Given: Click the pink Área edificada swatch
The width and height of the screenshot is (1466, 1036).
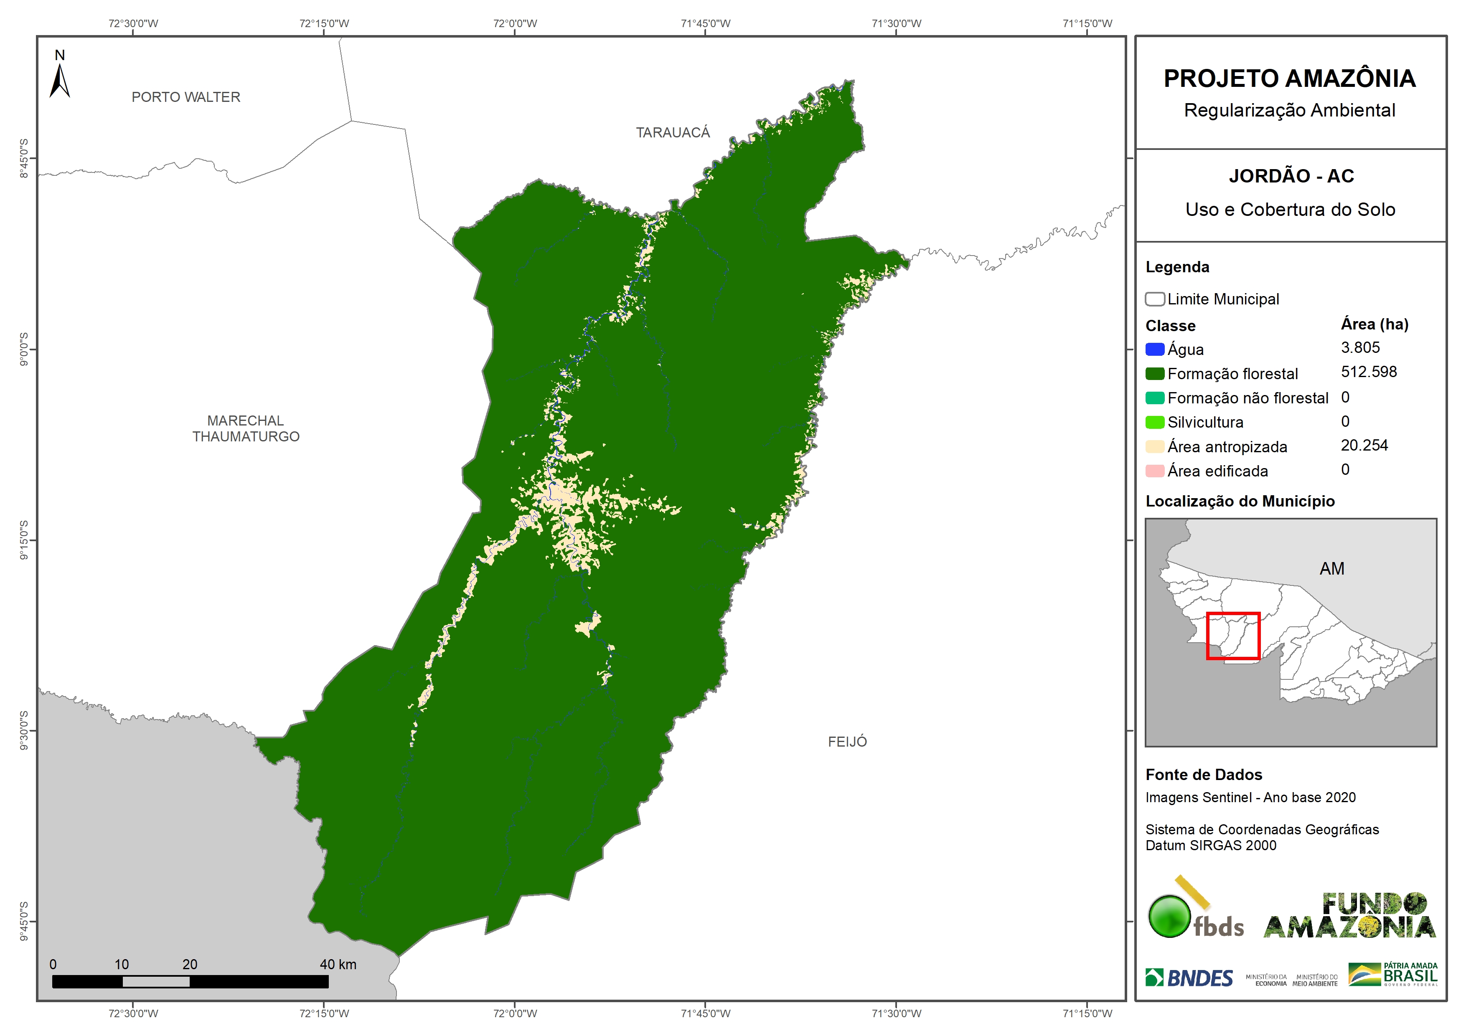Looking at the screenshot, I should (x=1154, y=471).
